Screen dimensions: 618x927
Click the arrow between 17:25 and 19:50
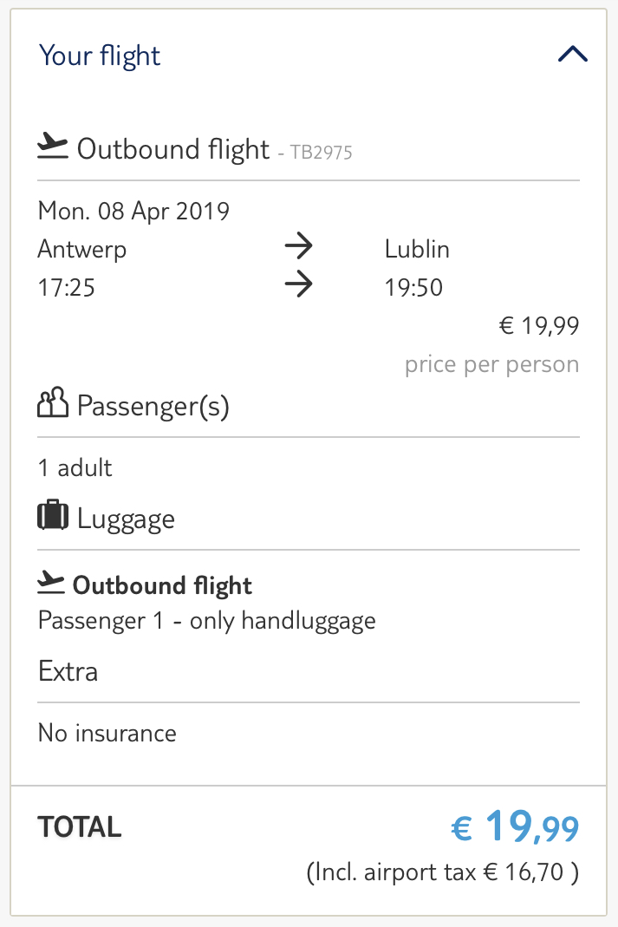(299, 284)
